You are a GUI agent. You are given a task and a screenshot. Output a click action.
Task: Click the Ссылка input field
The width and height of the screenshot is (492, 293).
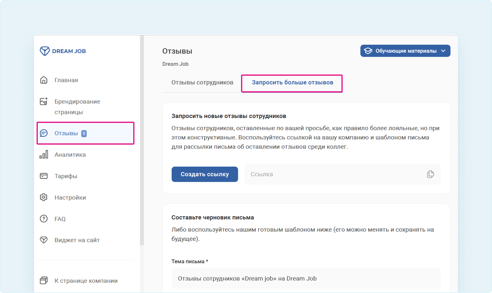click(x=342, y=174)
